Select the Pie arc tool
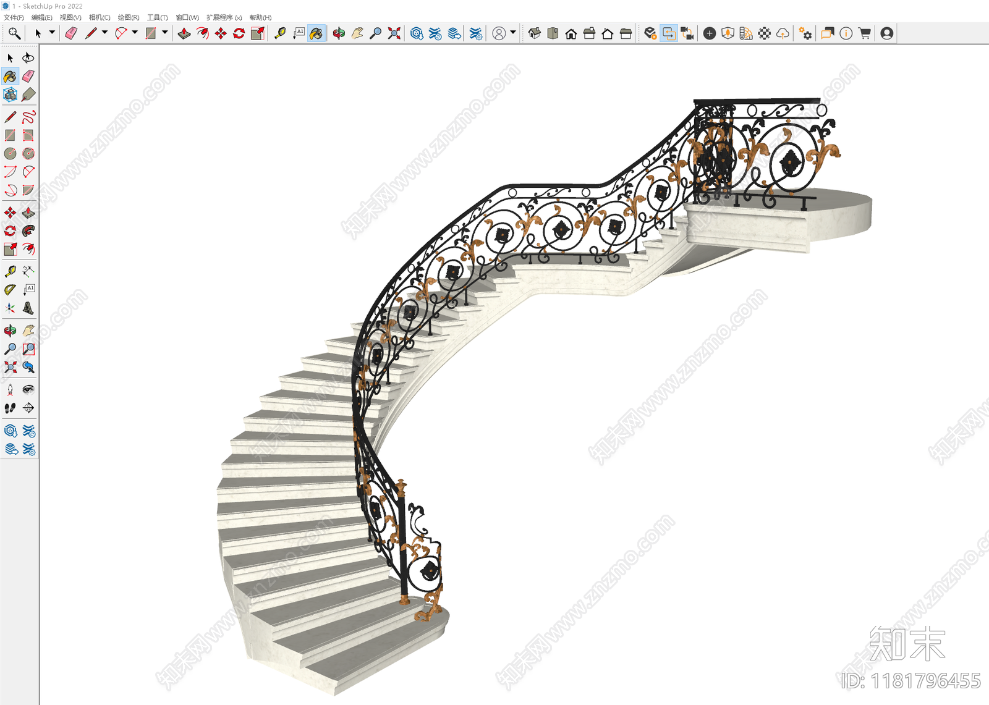989x705 pixels. tap(28, 190)
